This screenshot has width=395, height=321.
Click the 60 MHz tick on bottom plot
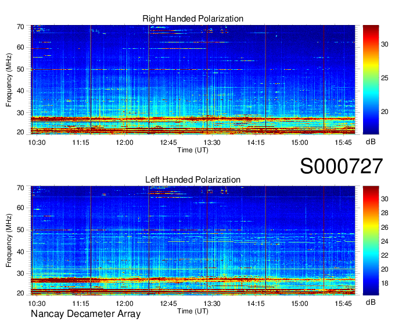click(20, 208)
